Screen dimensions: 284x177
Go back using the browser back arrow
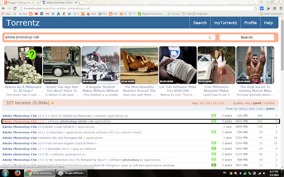pyautogui.click(x=3, y=8)
